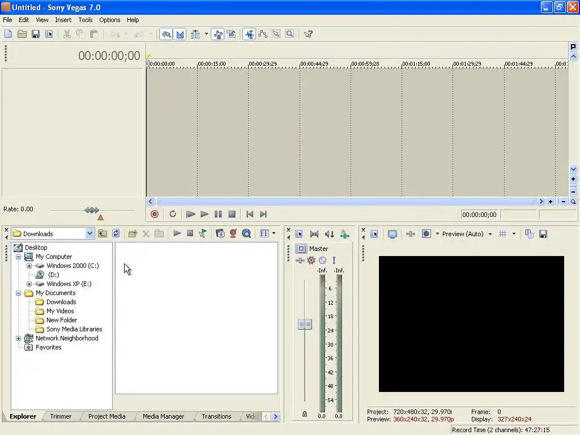
Task: Select the Normal Edit tool
Action: (x=249, y=35)
